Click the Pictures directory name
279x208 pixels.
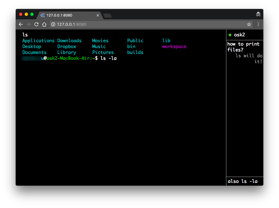click(103, 52)
